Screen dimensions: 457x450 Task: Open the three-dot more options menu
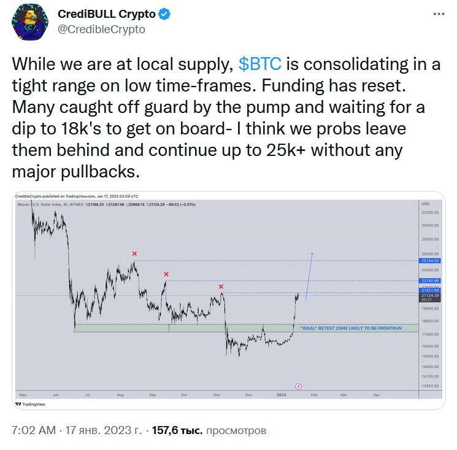pos(439,14)
